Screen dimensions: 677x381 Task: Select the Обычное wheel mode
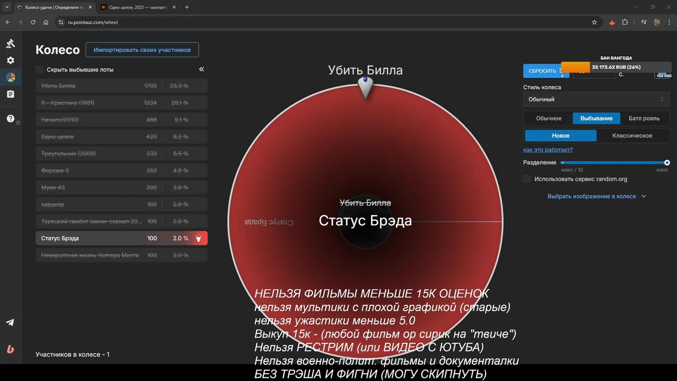pos(548,118)
